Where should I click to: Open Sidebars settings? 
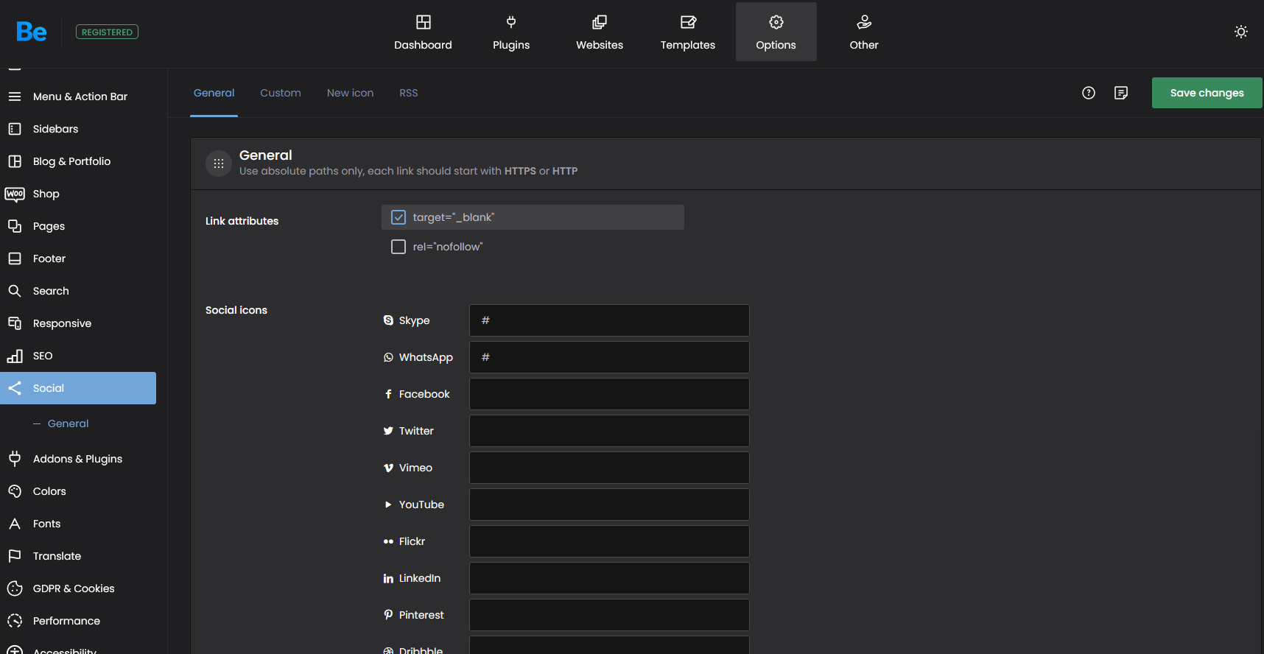pos(78,129)
